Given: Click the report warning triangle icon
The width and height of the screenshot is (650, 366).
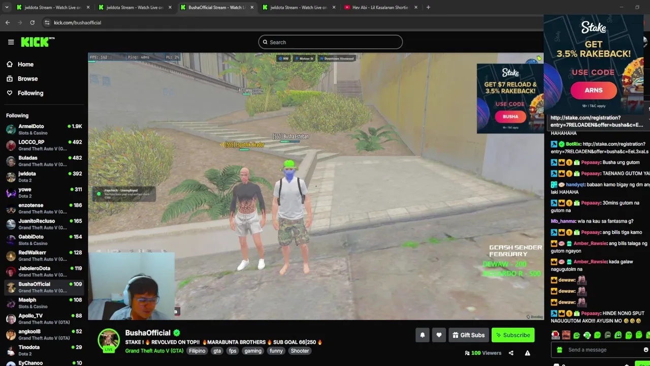Looking at the screenshot, I should coord(528,353).
